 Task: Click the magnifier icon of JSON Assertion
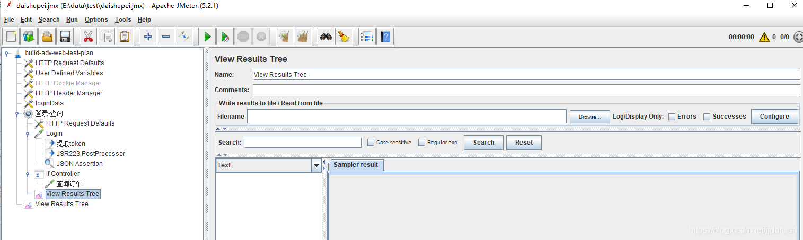49,164
